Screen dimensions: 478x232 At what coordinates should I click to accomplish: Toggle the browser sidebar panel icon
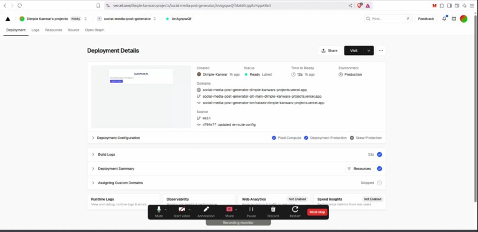450,5
